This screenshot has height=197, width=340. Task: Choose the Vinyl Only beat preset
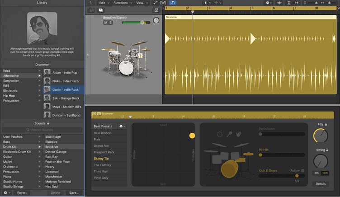pos(109,178)
